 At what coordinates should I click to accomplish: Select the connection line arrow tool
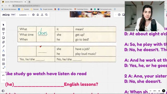tap(3, 46)
